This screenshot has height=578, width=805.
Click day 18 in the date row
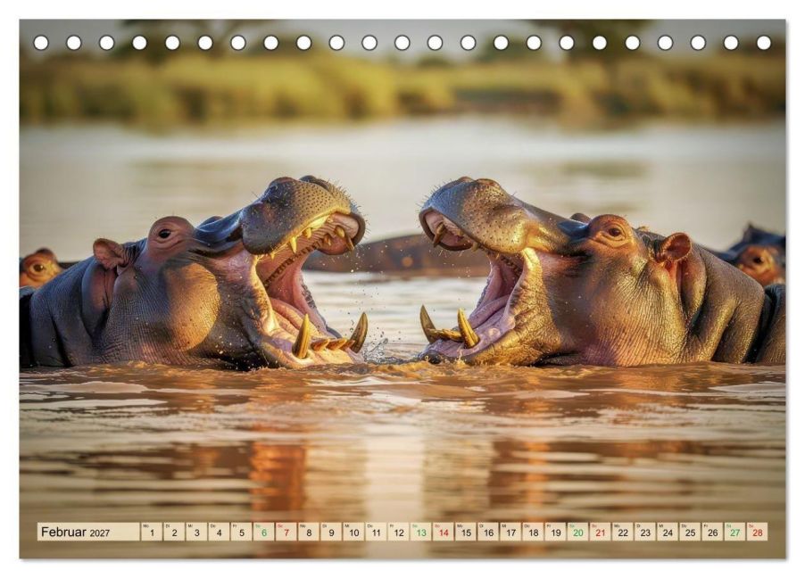[533, 532]
